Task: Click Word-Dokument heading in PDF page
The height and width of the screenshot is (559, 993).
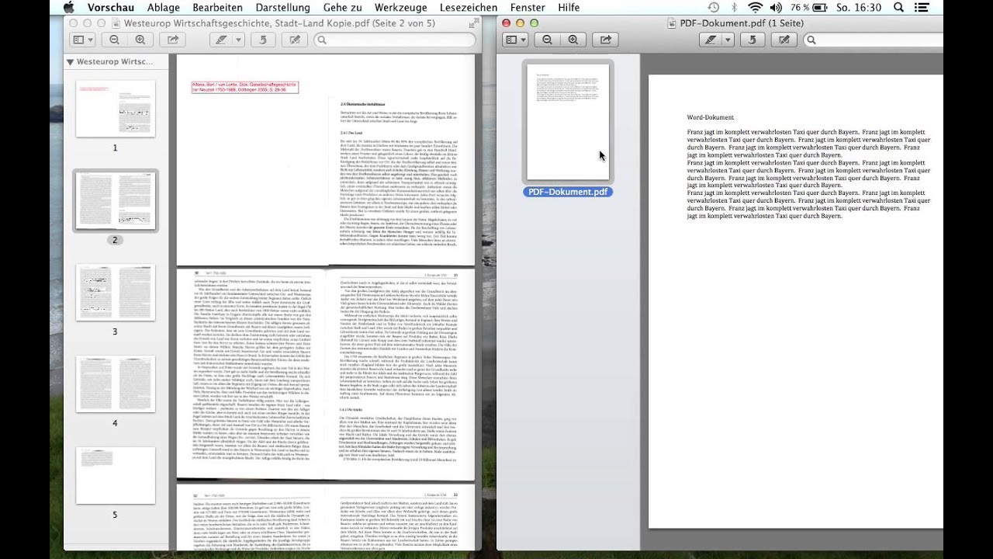Action: point(711,117)
